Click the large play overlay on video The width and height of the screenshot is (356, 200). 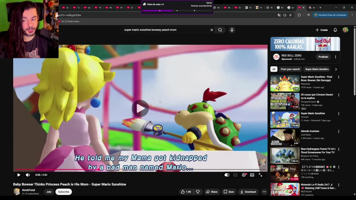point(140,108)
